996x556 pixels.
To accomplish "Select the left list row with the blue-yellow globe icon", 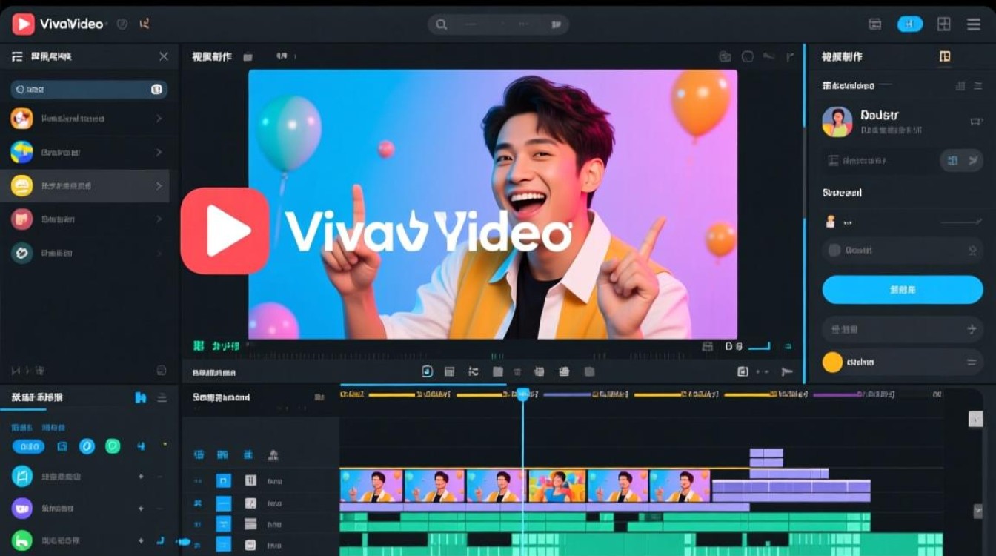I will pyautogui.click(x=85, y=152).
